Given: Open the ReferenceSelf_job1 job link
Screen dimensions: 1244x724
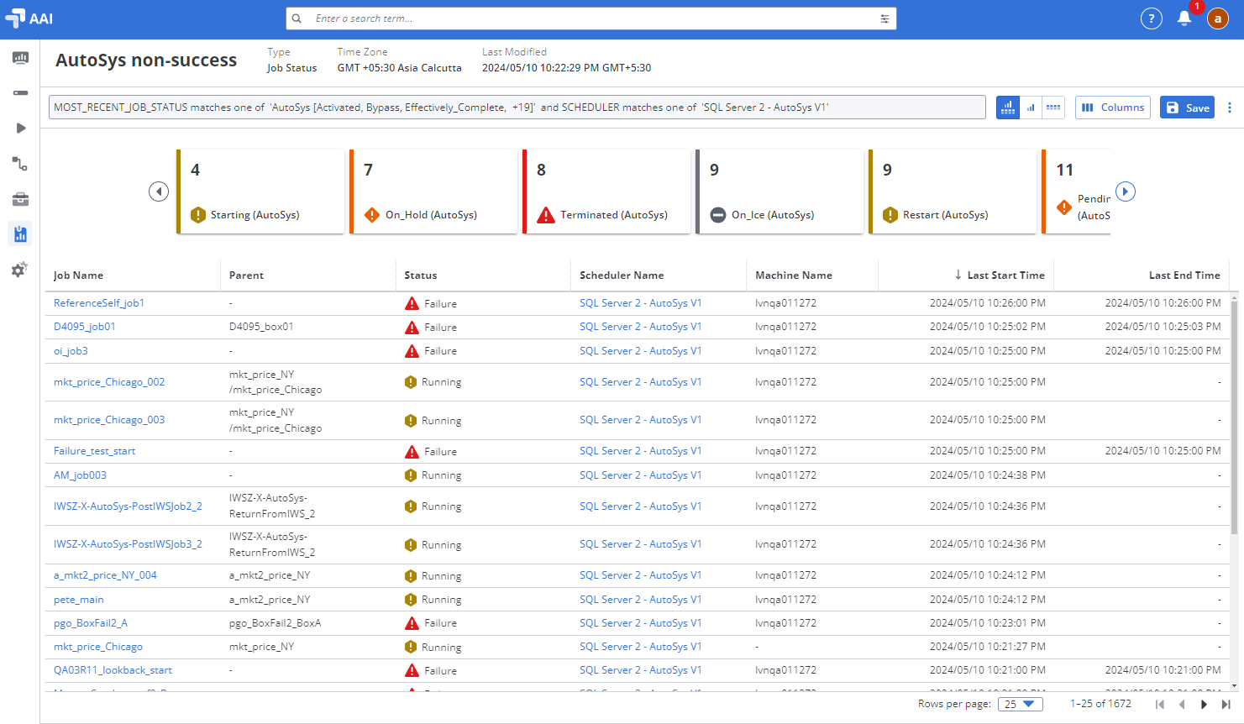Looking at the screenshot, I should (99, 303).
